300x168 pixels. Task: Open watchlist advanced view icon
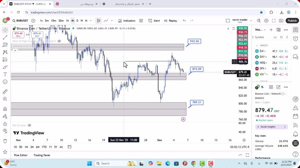pos(278,30)
